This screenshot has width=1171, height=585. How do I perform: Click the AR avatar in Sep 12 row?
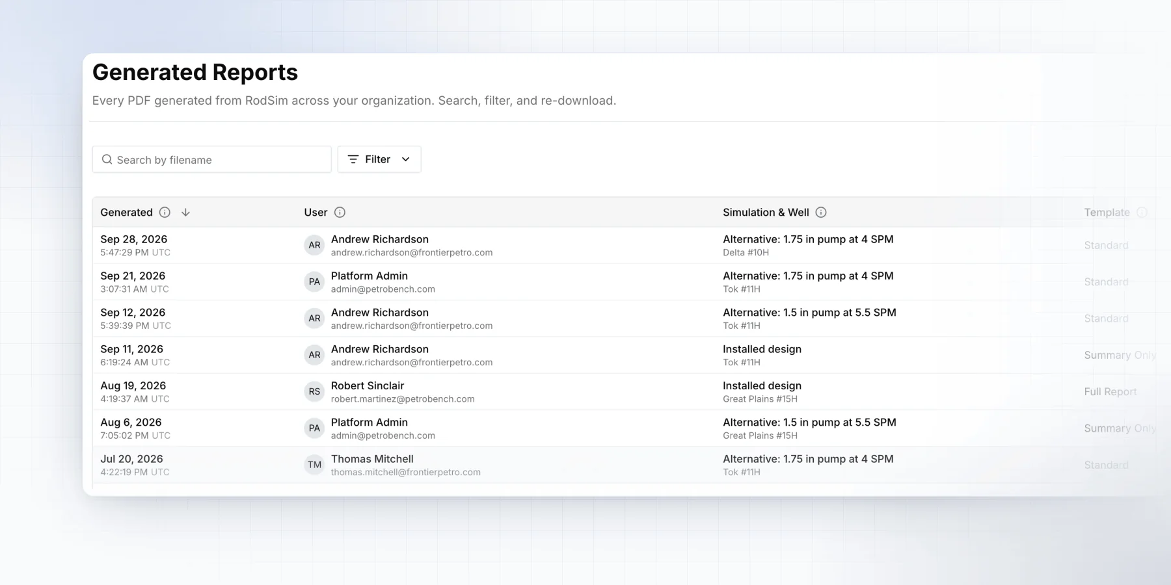coord(314,318)
